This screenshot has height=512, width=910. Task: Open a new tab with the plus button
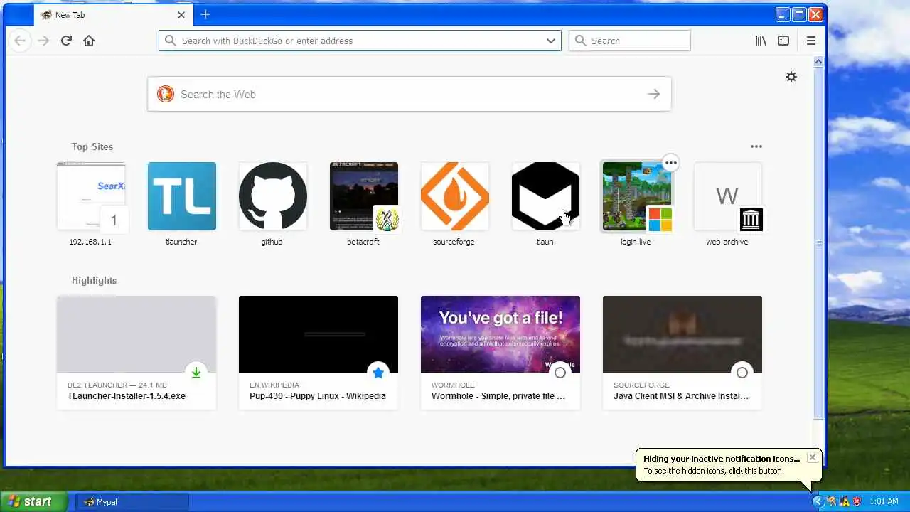pos(205,14)
